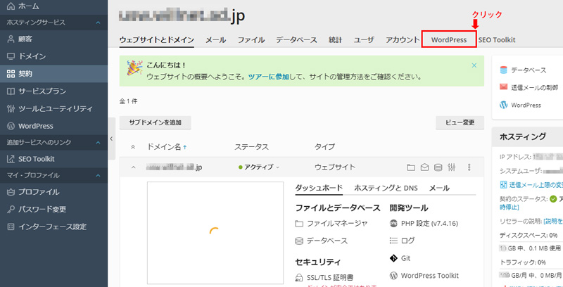The height and width of the screenshot is (287, 563).
Task: Select the ウェブサイトとドメイン tab
Action: pos(156,40)
